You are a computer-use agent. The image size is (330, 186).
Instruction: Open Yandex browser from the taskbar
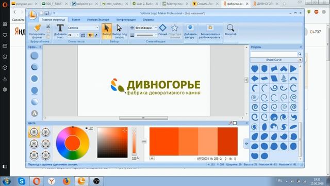(52, 181)
